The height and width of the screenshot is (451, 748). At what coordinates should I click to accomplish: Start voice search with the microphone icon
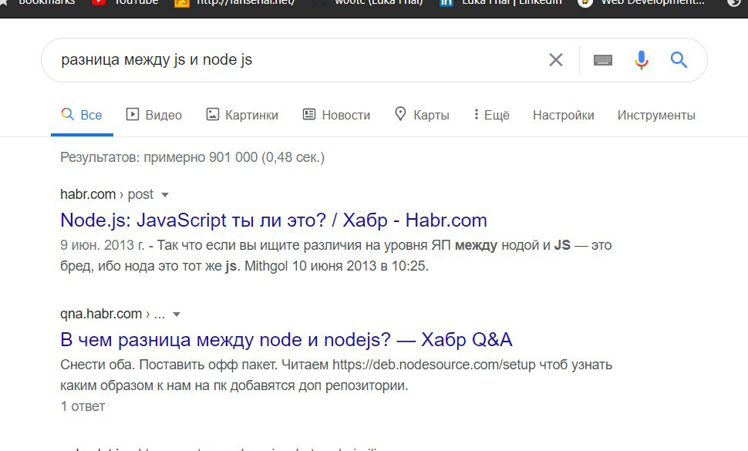pyautogui.click(x=642, y=60)
